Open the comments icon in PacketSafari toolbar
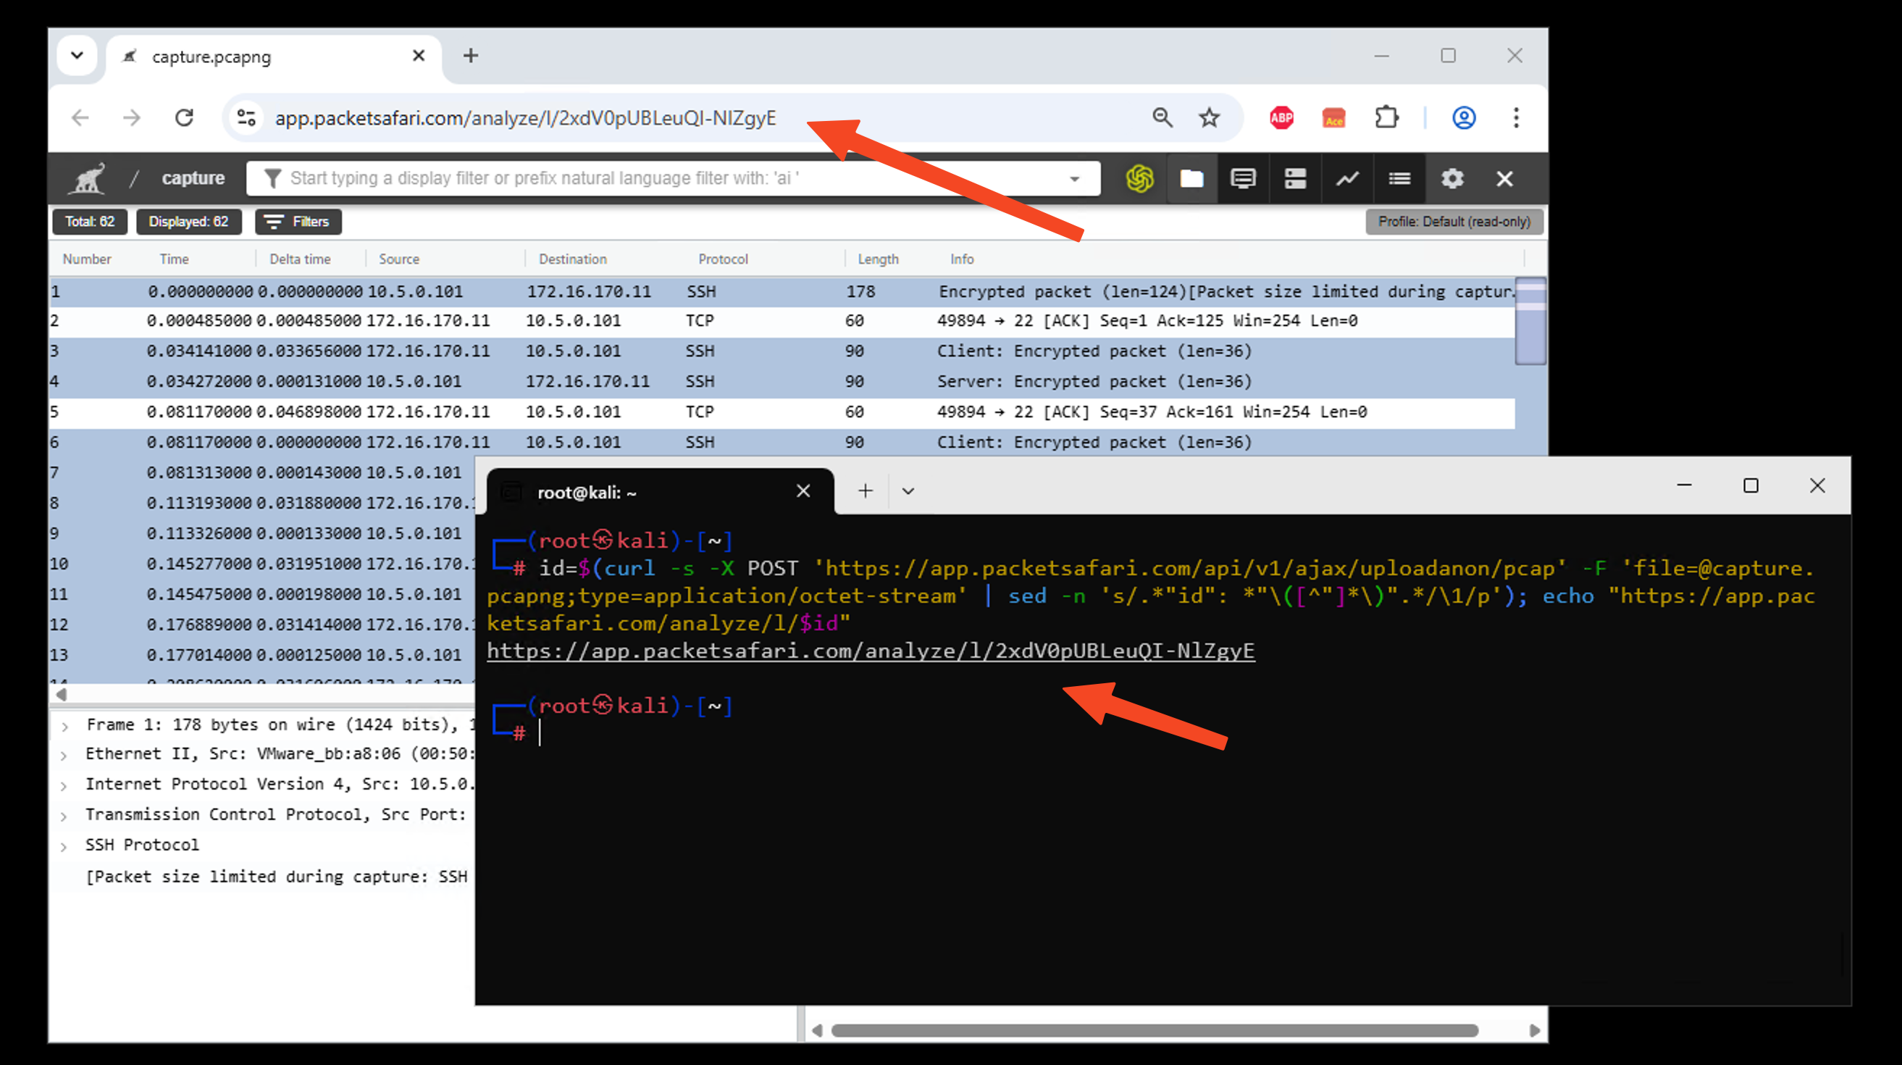The image size is (1902, 1065). tap(1243, 178)
